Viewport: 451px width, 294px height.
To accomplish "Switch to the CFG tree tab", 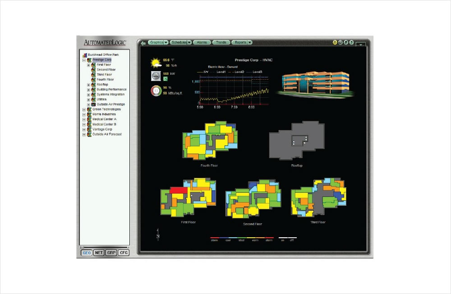I will (x=124, y=253).
